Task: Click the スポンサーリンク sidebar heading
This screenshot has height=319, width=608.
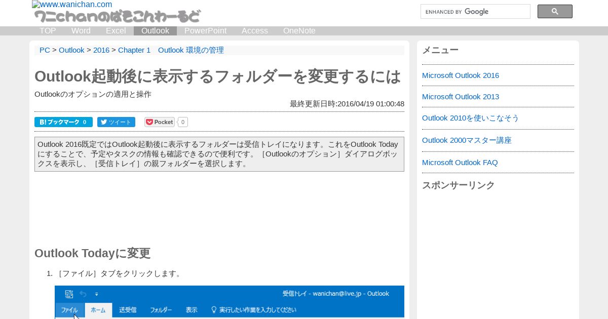Action: [x=459, y=185]
